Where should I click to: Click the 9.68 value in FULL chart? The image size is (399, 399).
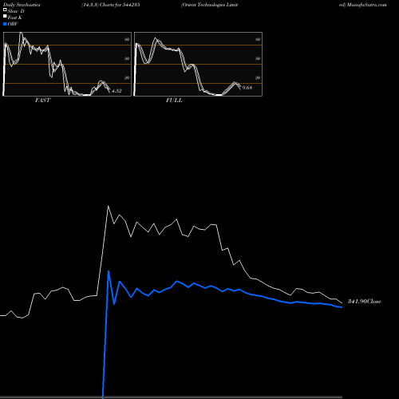[x=247, y=88]
